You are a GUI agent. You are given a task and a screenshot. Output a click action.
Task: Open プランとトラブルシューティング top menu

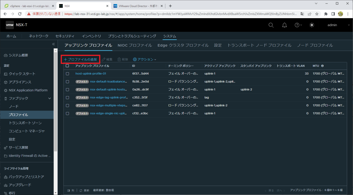[132, 36]
